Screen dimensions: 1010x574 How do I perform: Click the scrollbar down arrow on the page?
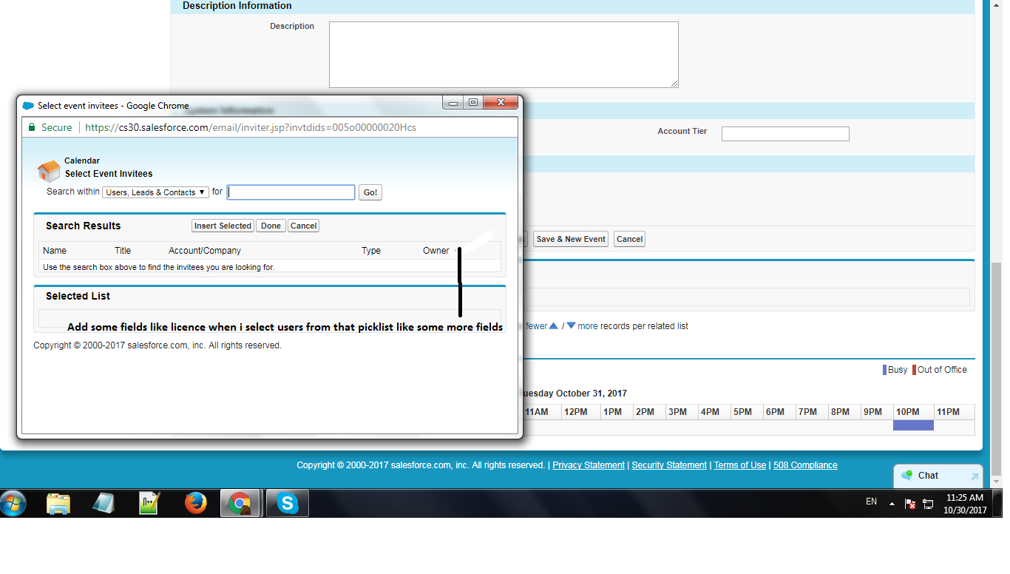point(997,481)
